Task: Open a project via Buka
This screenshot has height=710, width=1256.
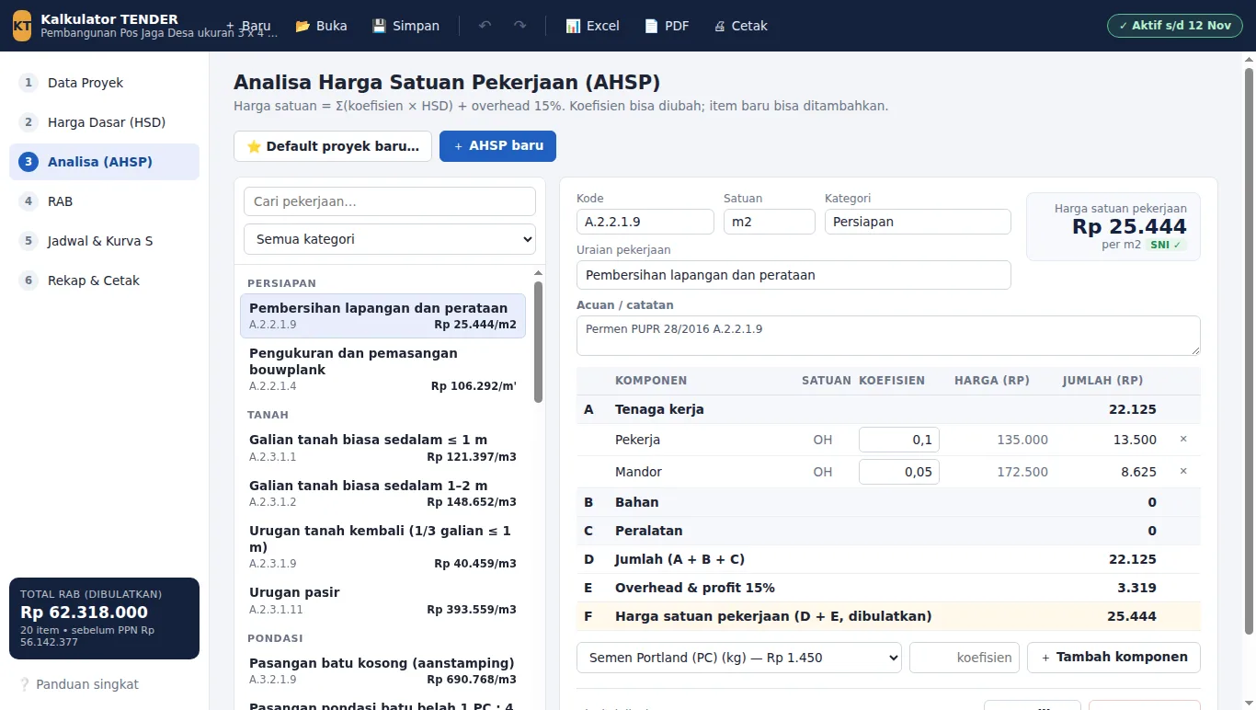Action: 321,26
